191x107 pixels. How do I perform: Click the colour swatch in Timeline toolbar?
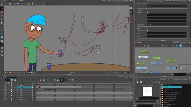[x=6, y=80]
